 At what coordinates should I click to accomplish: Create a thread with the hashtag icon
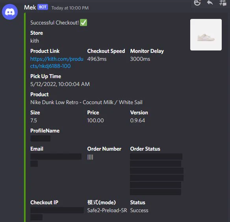coord(223,3)
